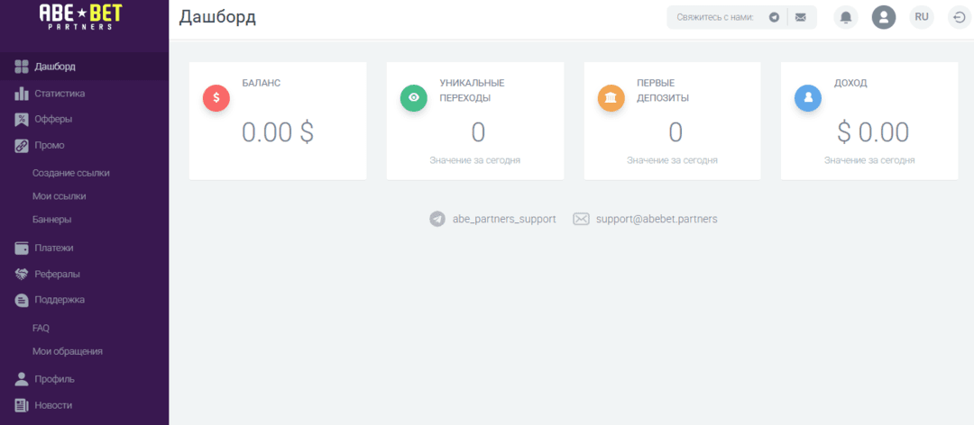This screenshot has height=425, width=974.
Task: Click abe_partners_support Telegram link
Action: tap(504, 219)
